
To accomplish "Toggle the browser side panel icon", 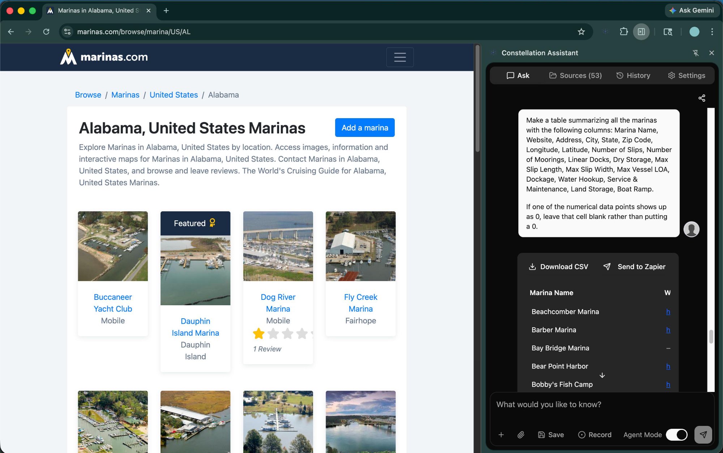I will (641, 32).
